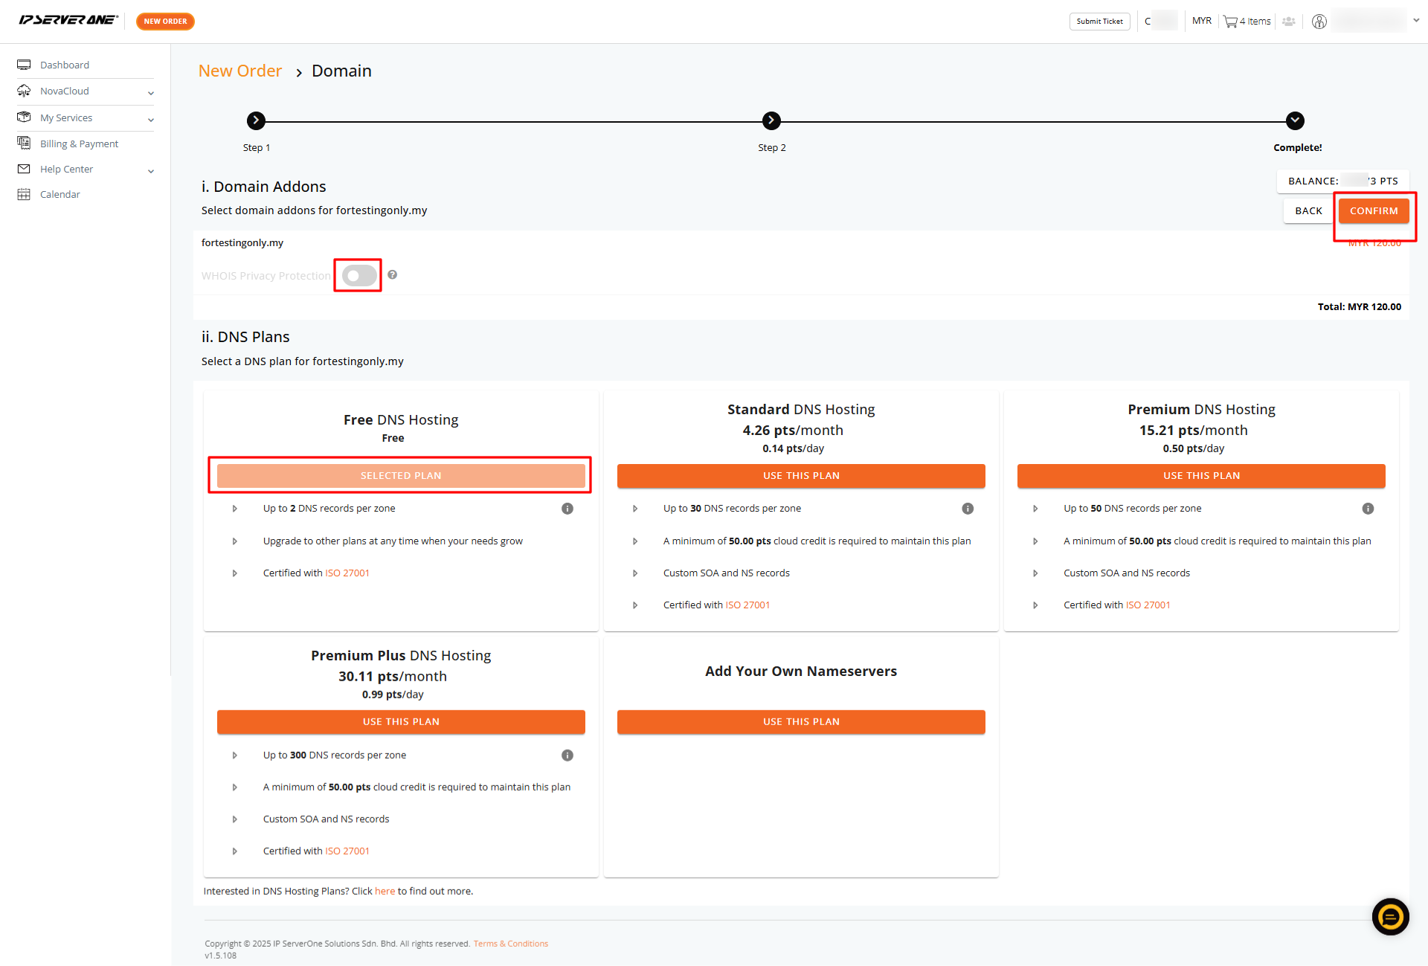Click the help icon beside WHOIS Privacy Protection
The width and height of the screenshot is (1428, 966).
(393, 275)
